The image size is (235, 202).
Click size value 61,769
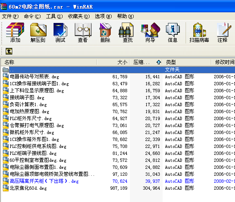120,77
